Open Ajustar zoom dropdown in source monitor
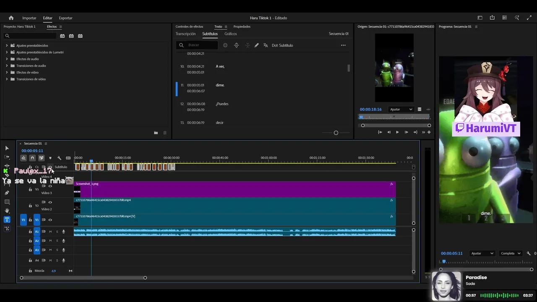This screenshot has height=302, width=537. pos(401,109)
